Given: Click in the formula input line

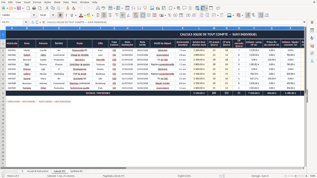Looking at the screenshot, I should coord(174,22).
